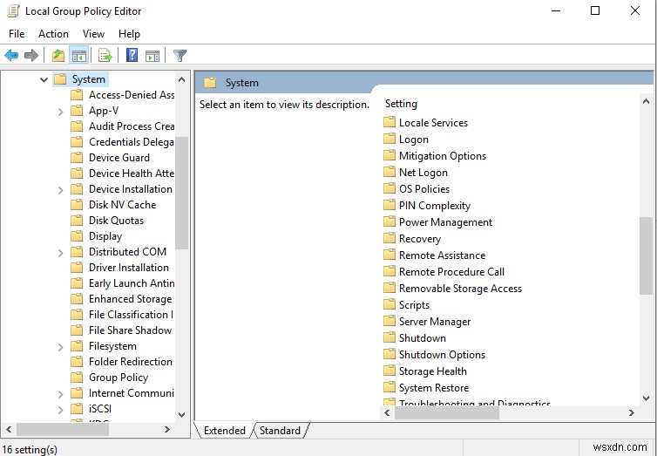The height and width of the screenshot is (456, 657).
Task: Select Early Launch Antimalware tree item
Action: (132, 283)
